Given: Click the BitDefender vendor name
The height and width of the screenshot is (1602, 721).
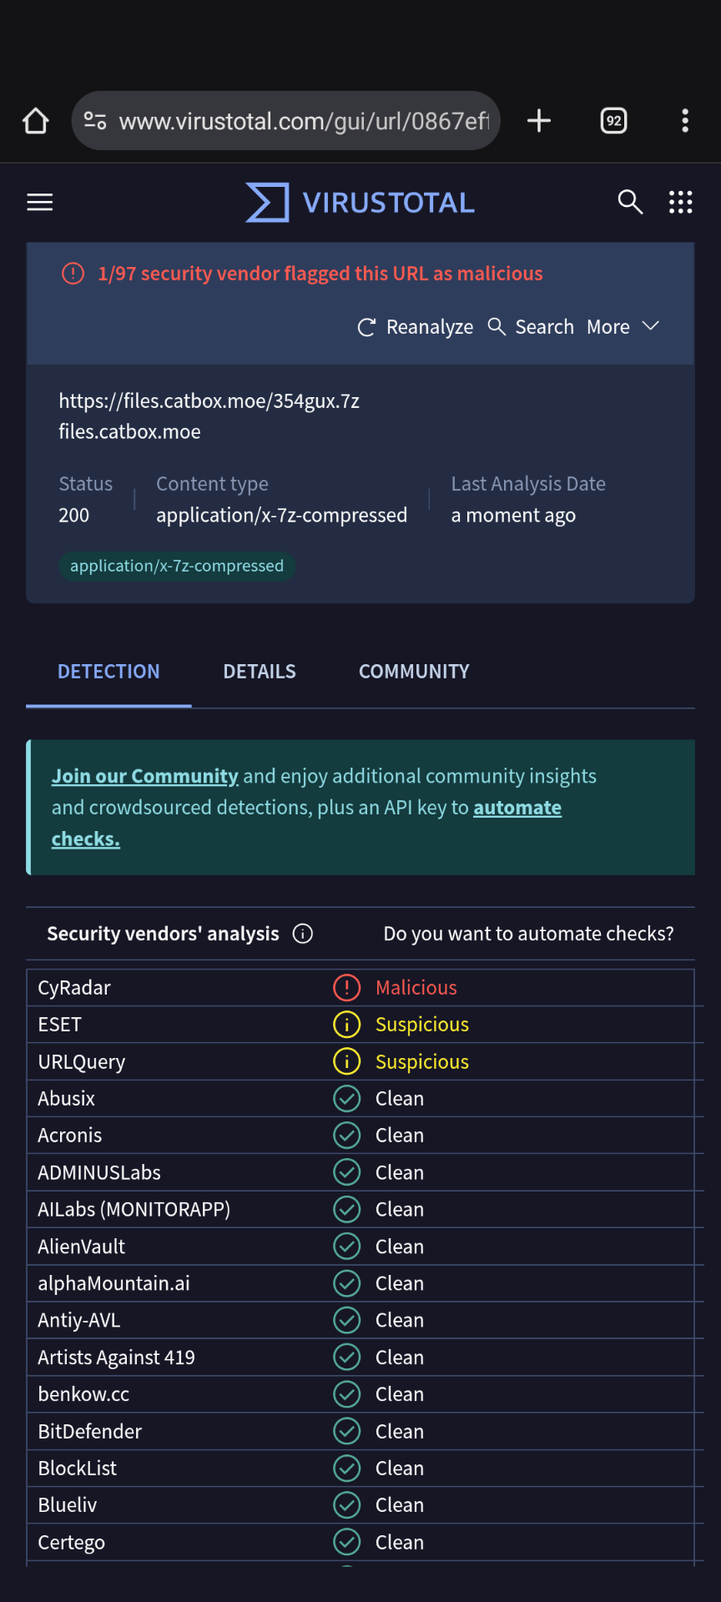Looking at the screenshot, I should (90, 1431).
